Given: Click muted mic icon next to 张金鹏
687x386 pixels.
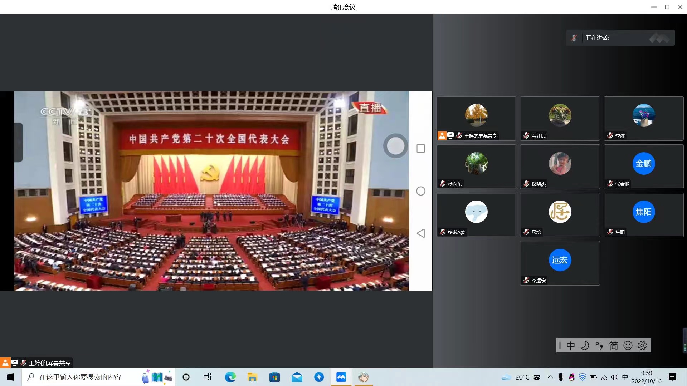Looking at the screenshot, I should coord(610,184).
